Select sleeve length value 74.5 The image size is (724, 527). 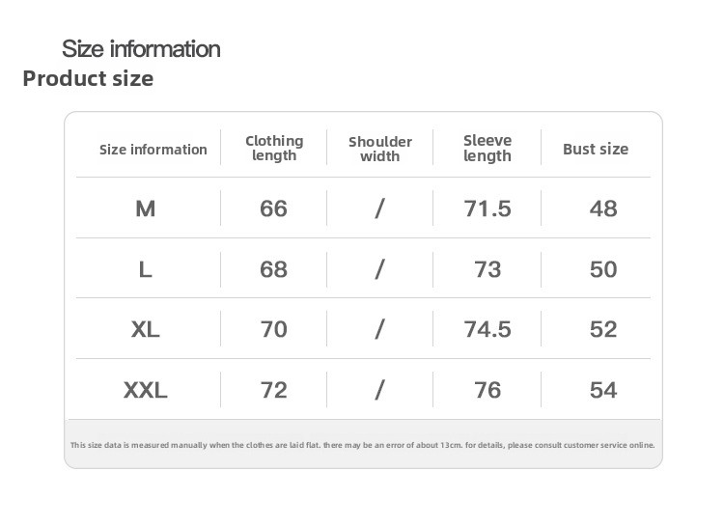[x=487, y=329]
